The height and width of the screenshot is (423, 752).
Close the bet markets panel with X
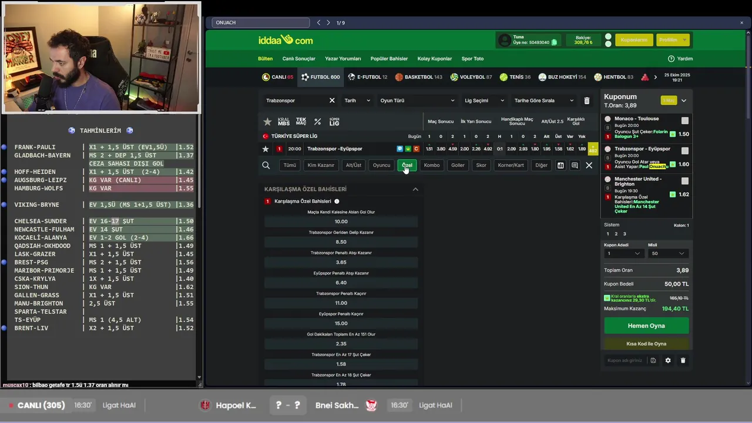(589, 166)
